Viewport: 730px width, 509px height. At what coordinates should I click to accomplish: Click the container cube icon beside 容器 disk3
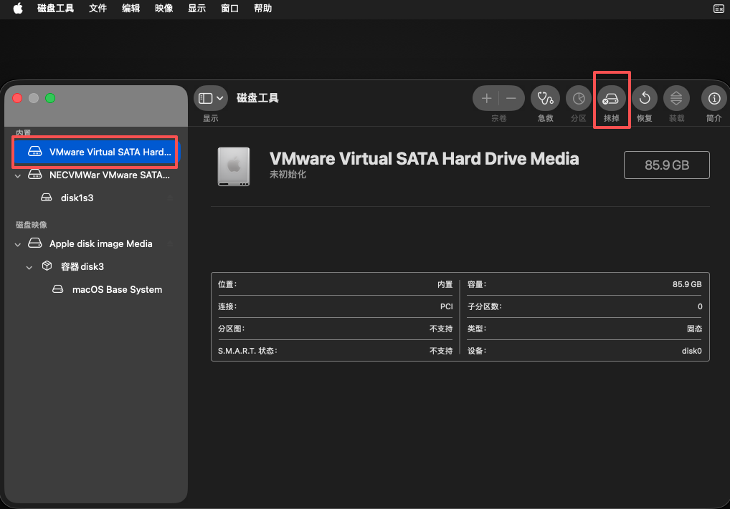[47, 266]
